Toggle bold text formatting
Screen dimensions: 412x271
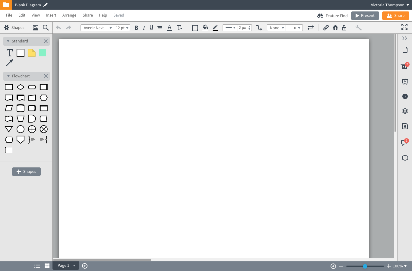tap(136, 27)
